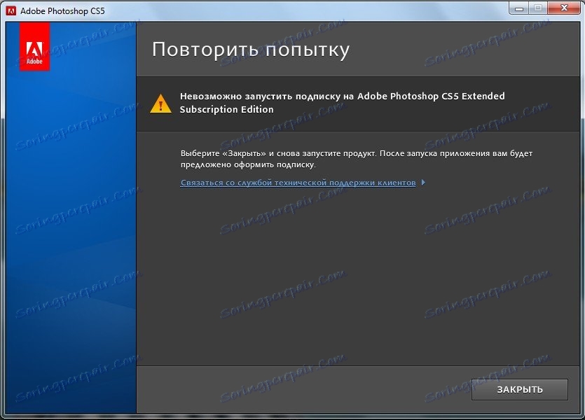585x420 pixels.
Task: Click the Выберите «Закрыть» instruction text
Action: tap(357, 159)
